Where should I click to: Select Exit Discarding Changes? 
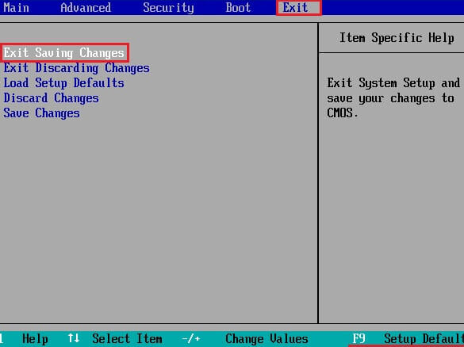click(x=76, y=68)
